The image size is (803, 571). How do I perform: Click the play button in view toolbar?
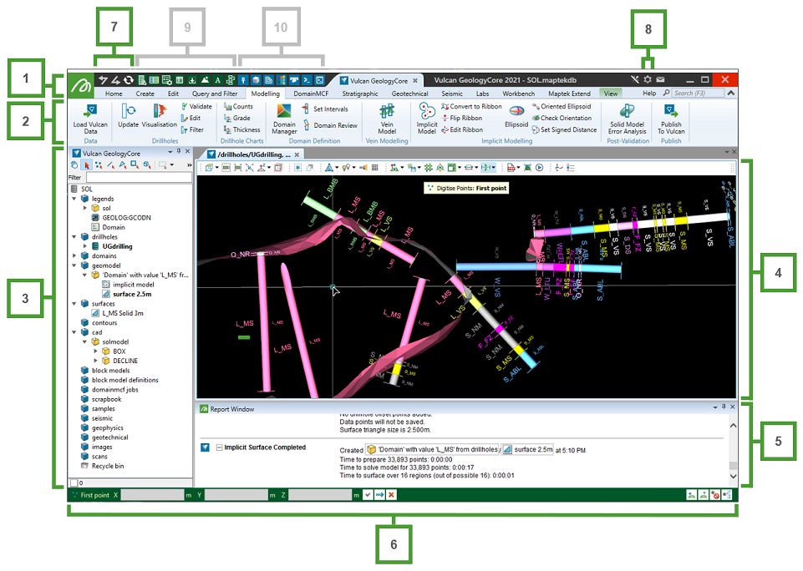(539, 167)
